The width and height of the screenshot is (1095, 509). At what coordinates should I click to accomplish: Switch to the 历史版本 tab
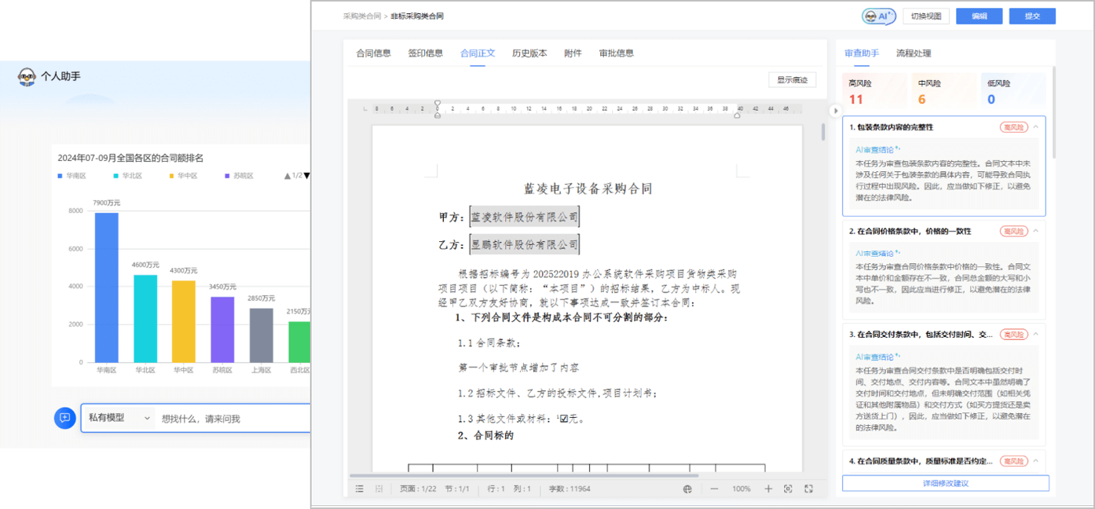click(x=529, y=53)
